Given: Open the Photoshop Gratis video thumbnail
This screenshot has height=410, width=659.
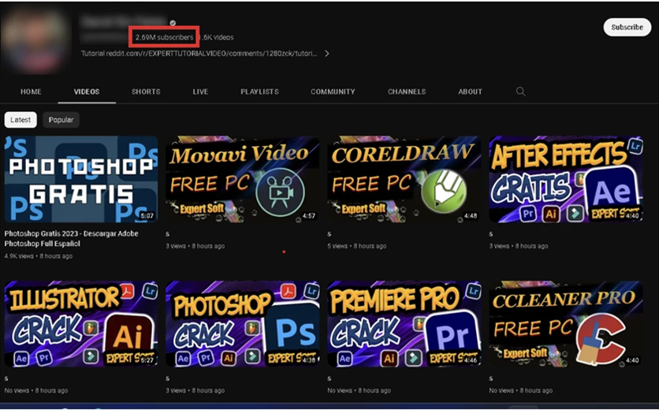Looking at the screenshot, I should (x=80, y=179).
